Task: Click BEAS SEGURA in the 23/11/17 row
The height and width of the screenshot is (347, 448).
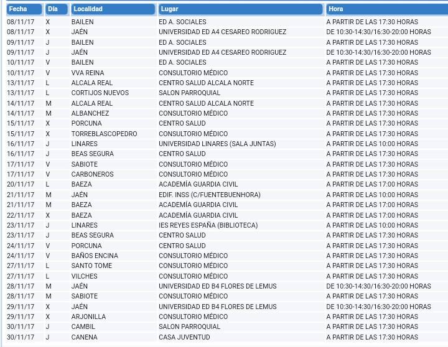Action: pos(93,235)
